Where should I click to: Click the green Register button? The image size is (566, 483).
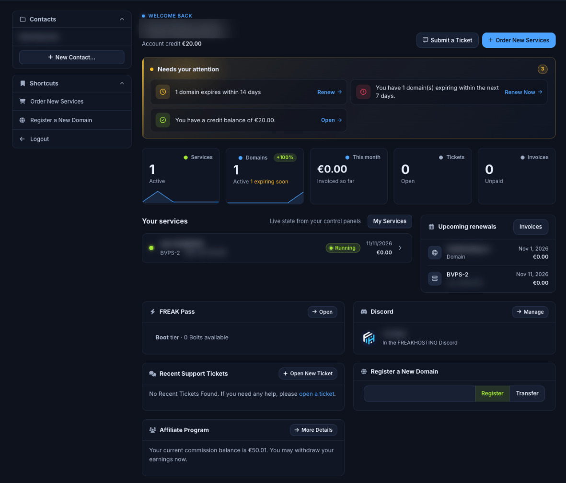coord(492,393)
